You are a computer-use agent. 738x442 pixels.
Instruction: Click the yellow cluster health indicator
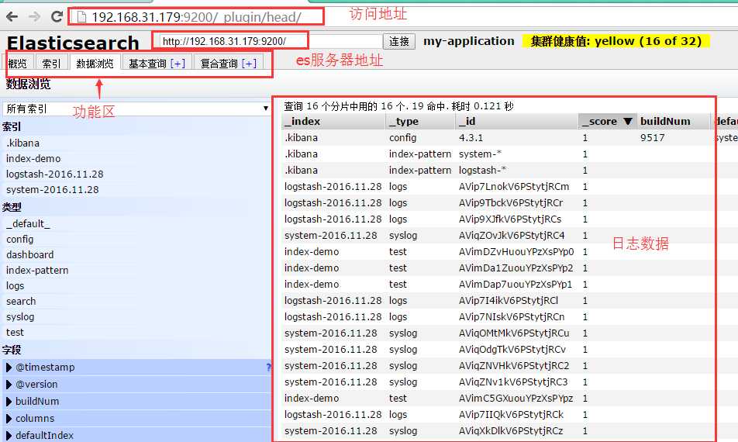(x=616, y=41)
